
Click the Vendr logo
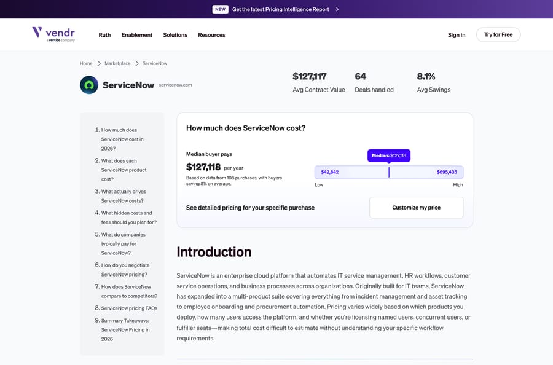tap(53, 34)
